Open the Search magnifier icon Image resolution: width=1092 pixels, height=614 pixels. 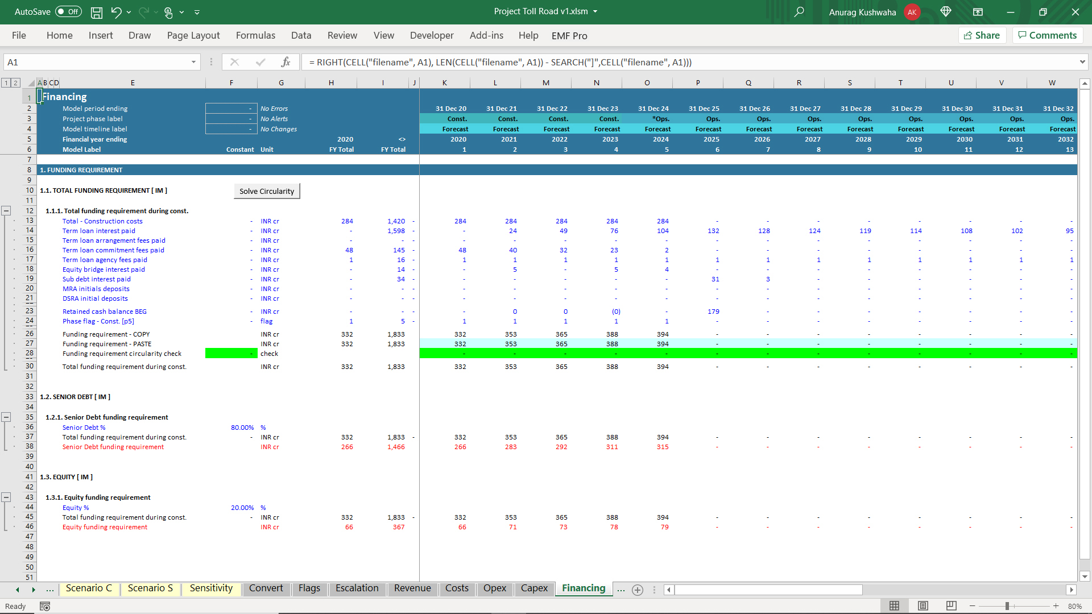(x=799, y=12)
